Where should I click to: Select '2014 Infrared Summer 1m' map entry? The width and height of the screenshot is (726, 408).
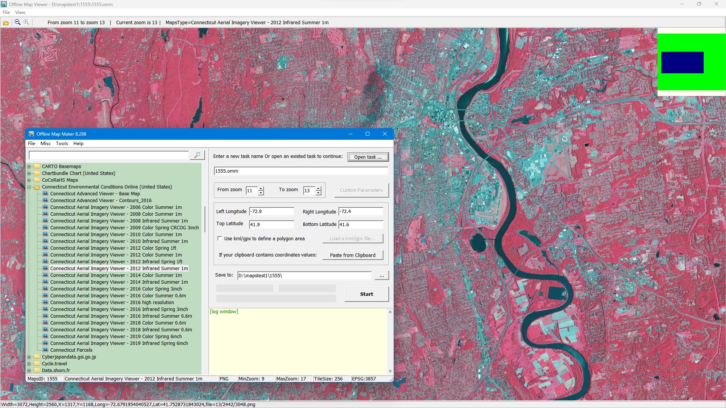point(119,282)
